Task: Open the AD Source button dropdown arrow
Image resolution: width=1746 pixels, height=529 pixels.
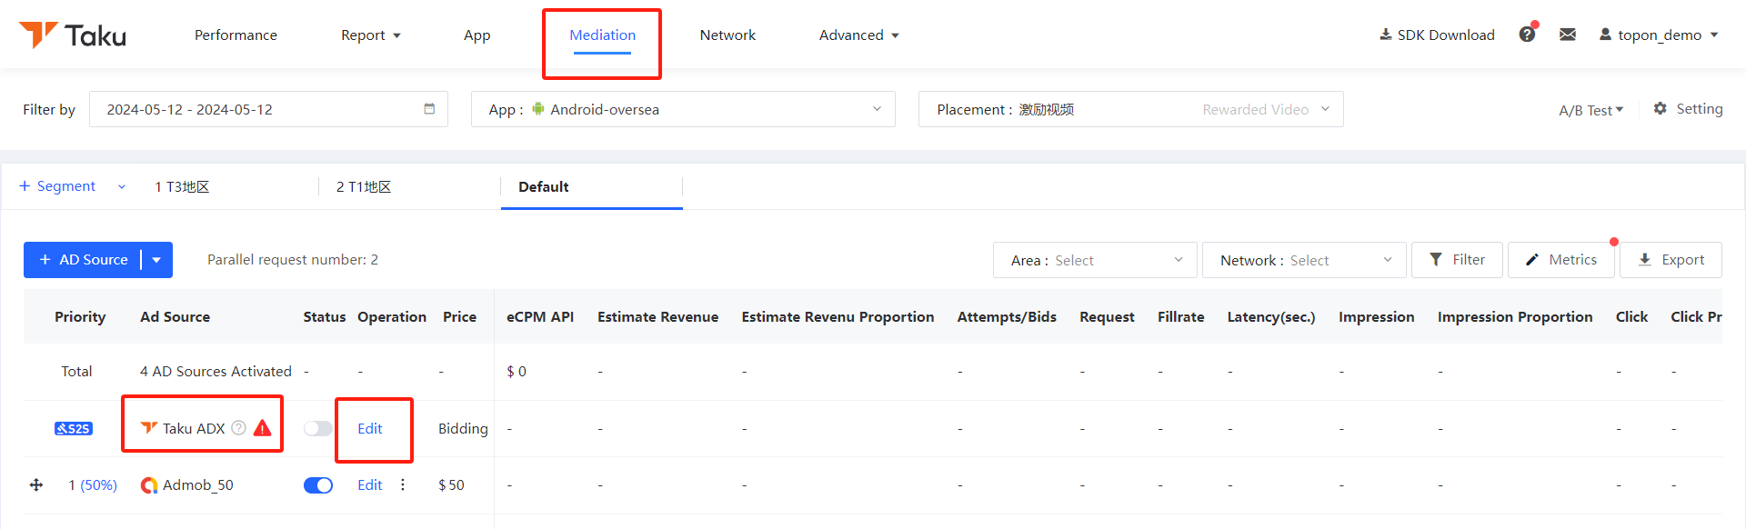Action: click(x=156, y=260)
